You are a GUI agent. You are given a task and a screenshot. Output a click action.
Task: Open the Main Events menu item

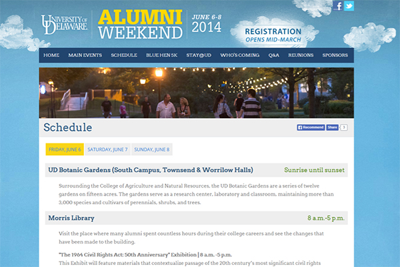point(85,55)
